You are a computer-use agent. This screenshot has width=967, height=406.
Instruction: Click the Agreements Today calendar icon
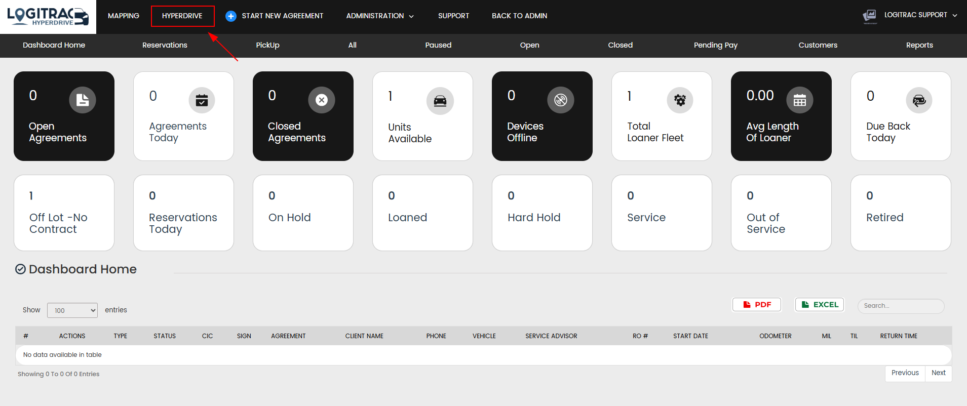(202, 100)
